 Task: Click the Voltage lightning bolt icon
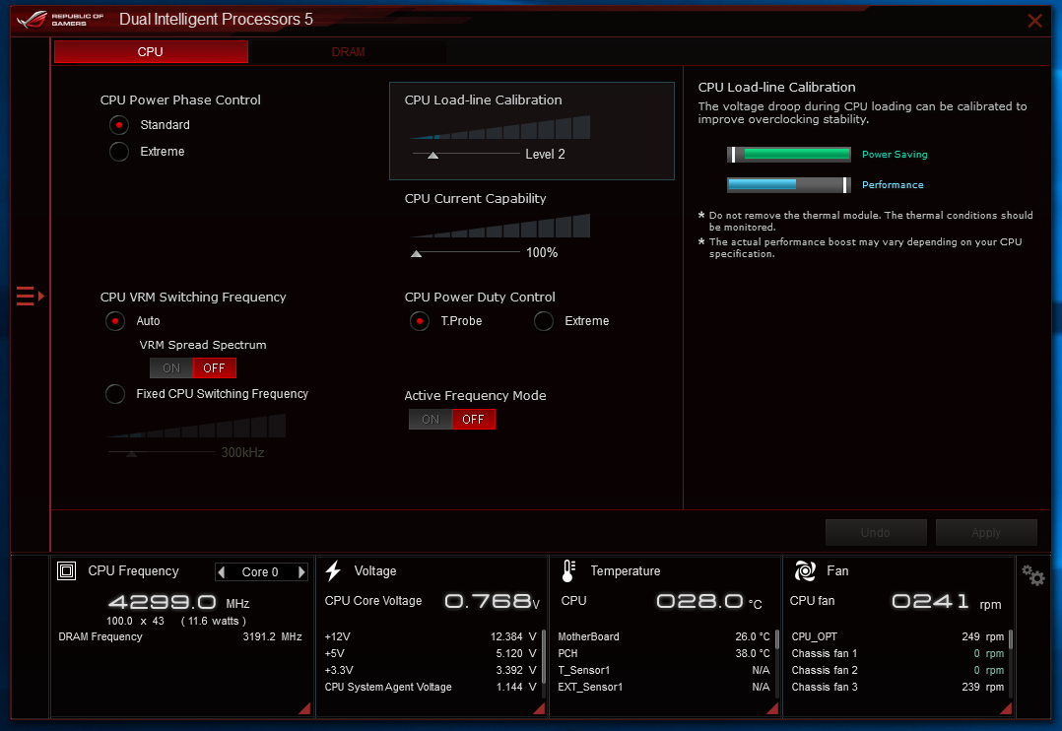(333, 571)
